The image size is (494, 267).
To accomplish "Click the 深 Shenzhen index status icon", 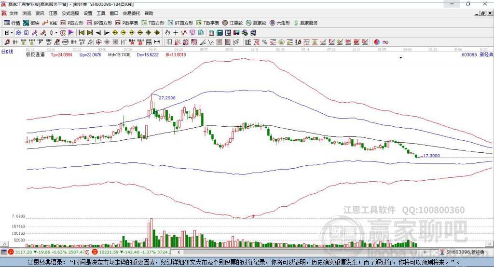I will tap(95, 252).
